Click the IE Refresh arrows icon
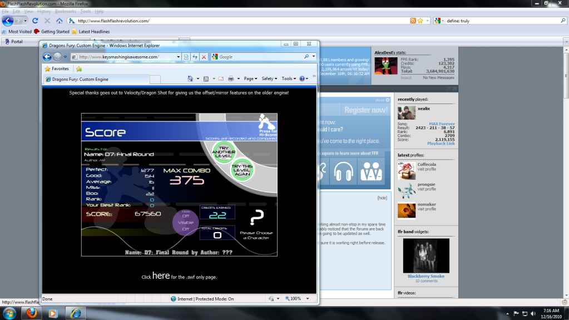This screenshot has width=569, height=320. (x=195, y=57)
